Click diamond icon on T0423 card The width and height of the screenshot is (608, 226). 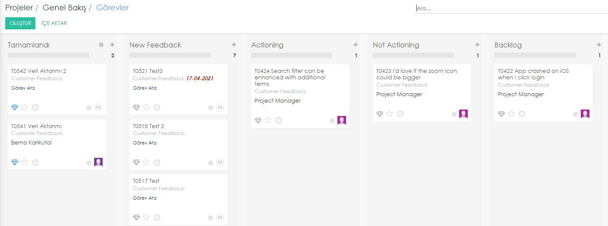(380, 114)
